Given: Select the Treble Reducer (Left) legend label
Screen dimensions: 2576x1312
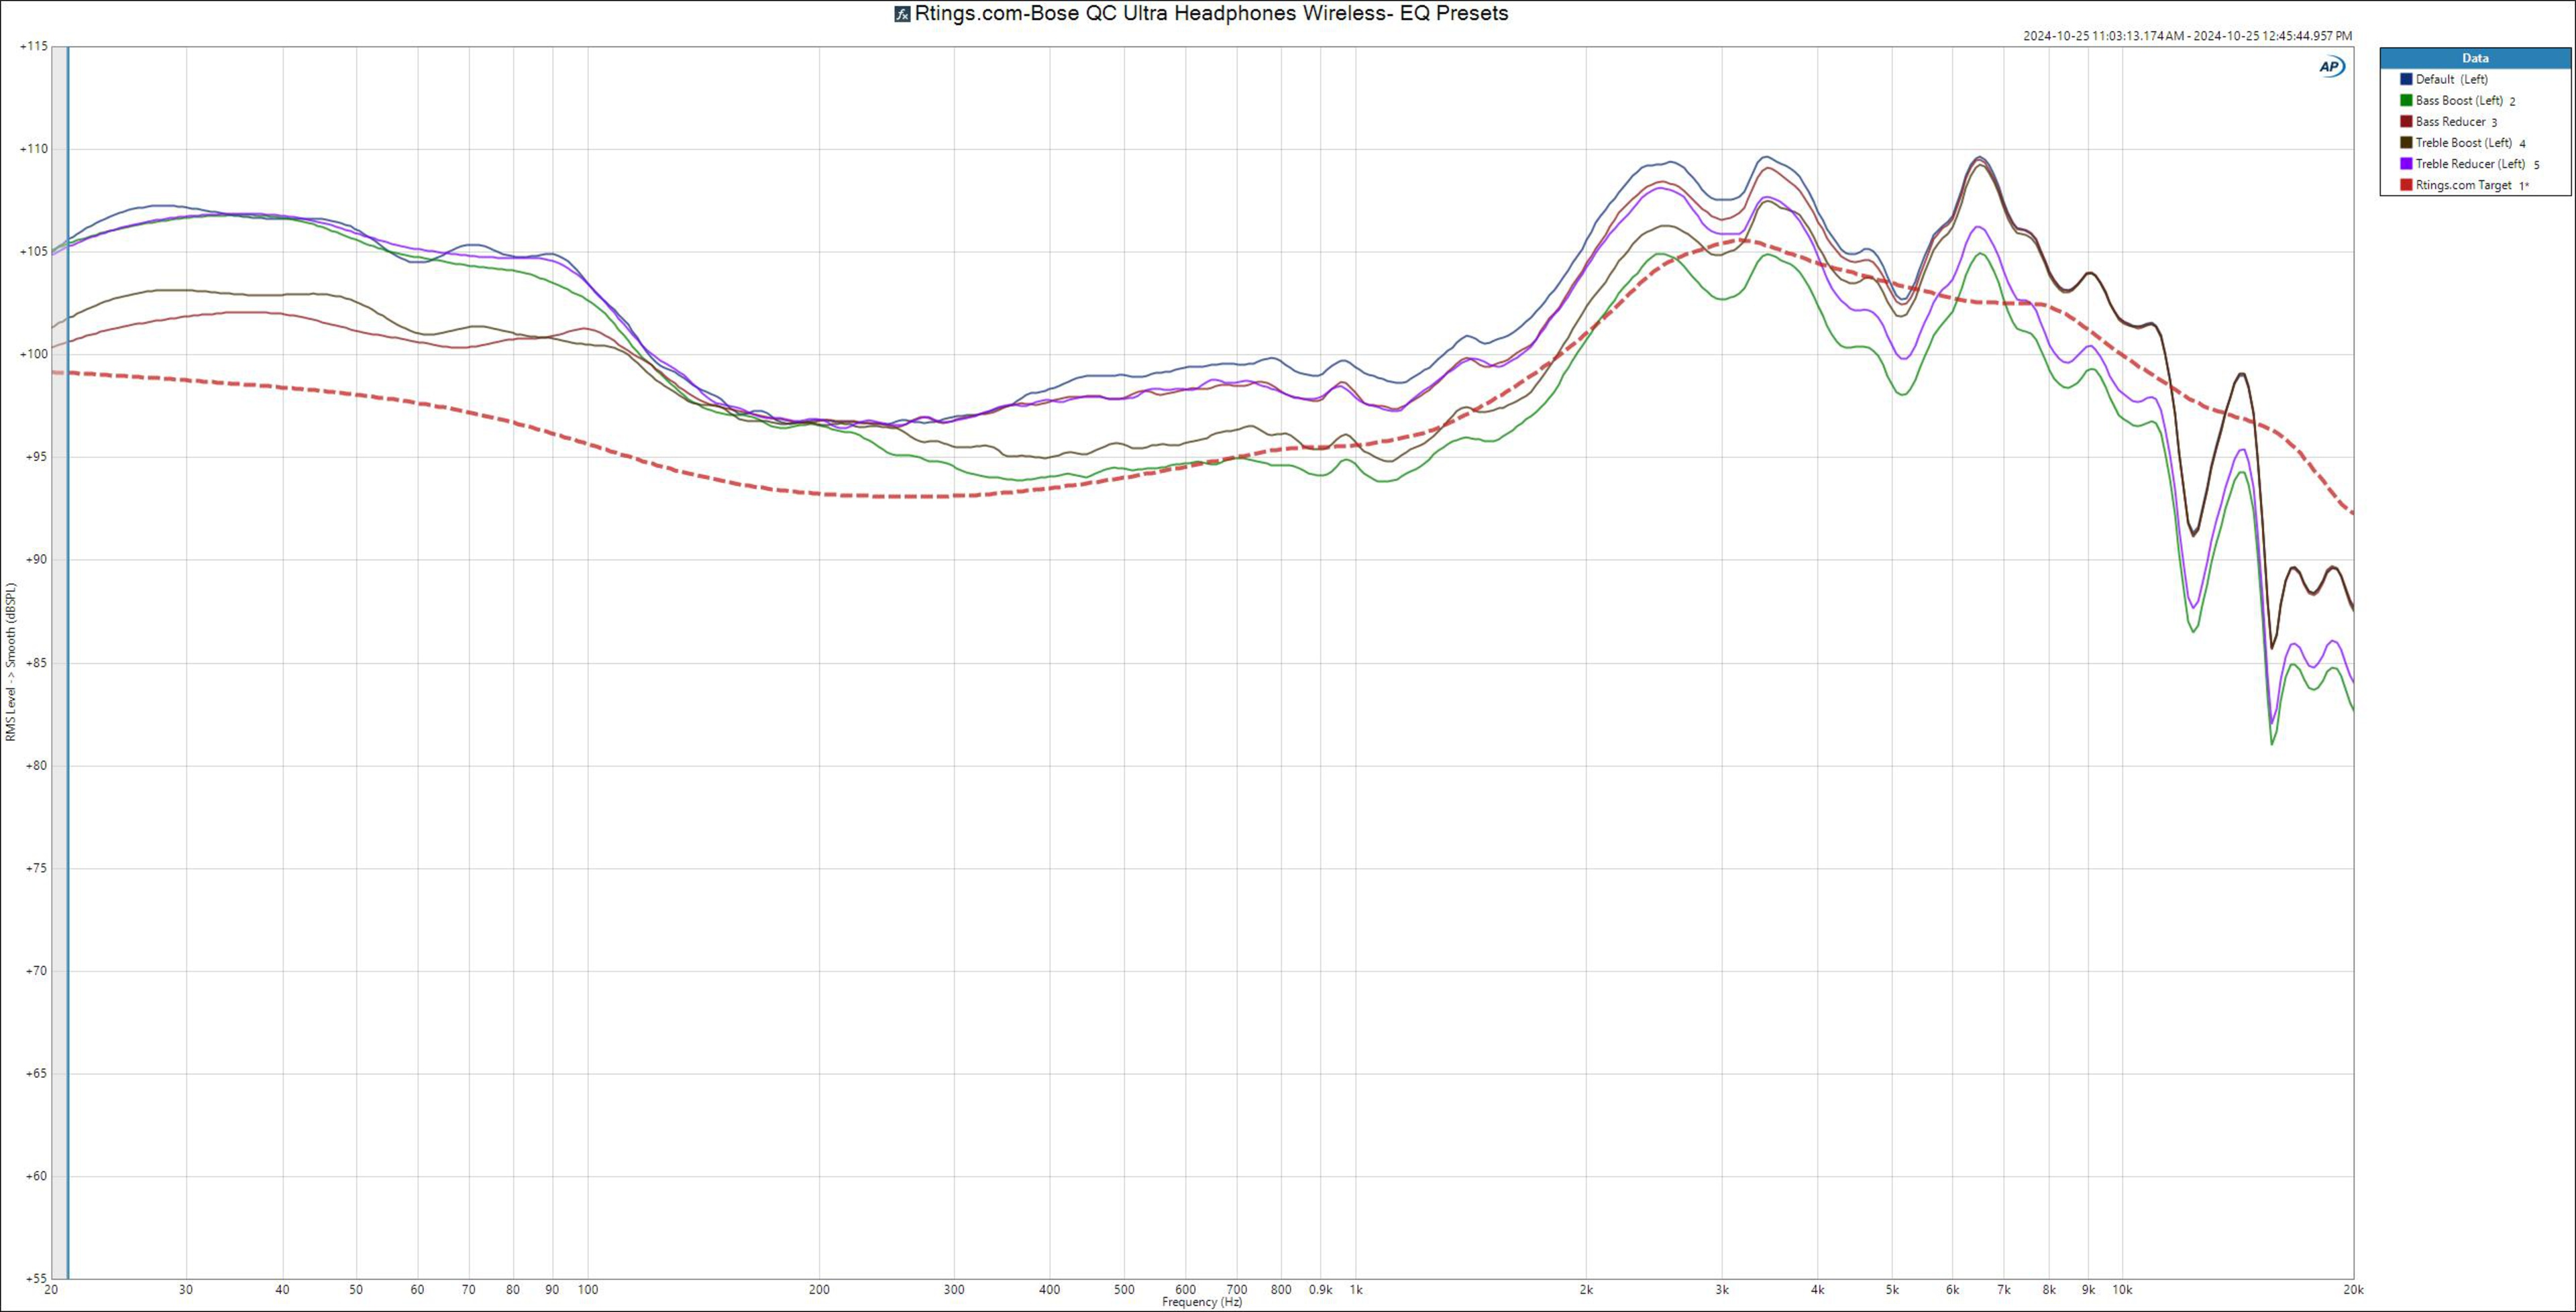Looking at the screenshot, I should point(2470,164).
